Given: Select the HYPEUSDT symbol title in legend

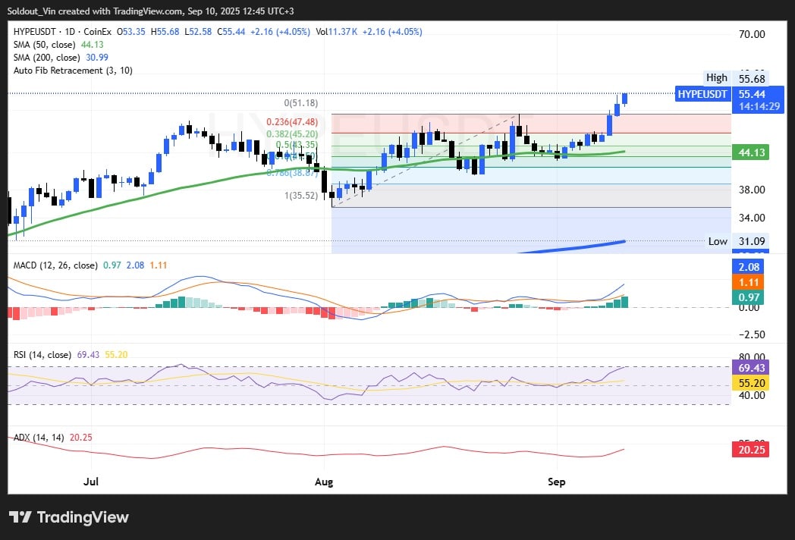Looking at the screenshot, I should click(40, 32).
